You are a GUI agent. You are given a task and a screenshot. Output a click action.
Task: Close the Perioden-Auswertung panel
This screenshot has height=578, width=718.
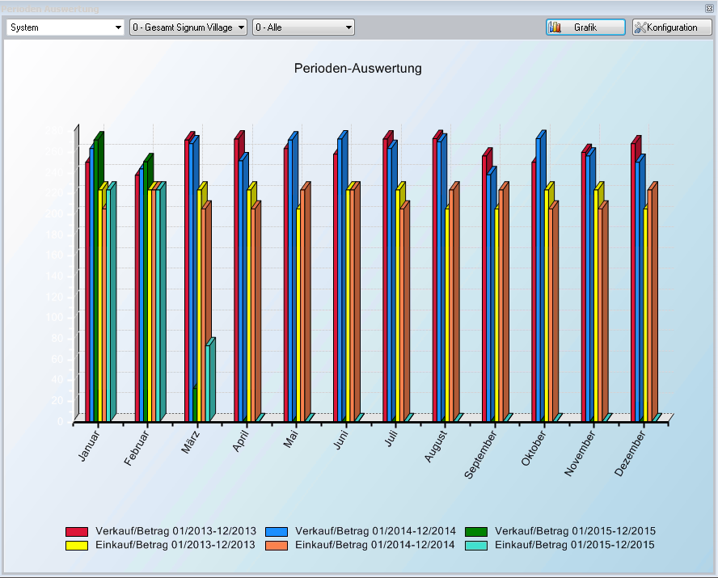(709, 7)
